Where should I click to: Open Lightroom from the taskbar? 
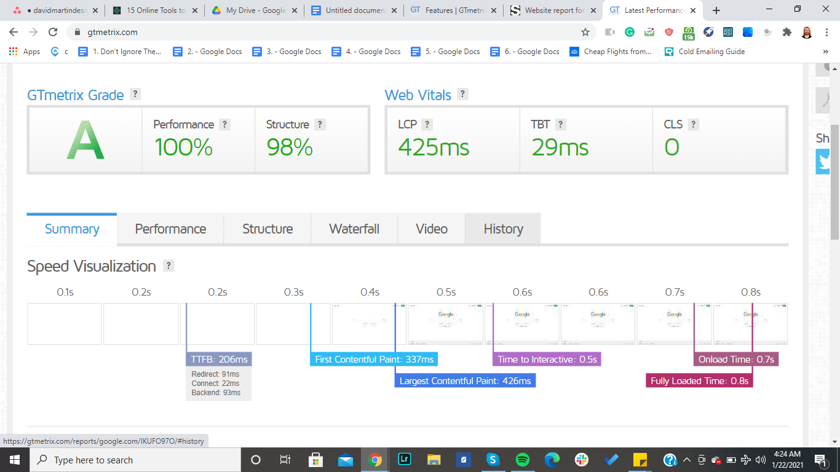click(405, 460)
